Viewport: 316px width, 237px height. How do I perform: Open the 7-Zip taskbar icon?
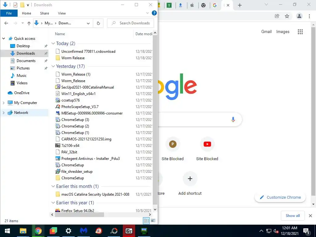pyautogui.click(x=129, y=231)
